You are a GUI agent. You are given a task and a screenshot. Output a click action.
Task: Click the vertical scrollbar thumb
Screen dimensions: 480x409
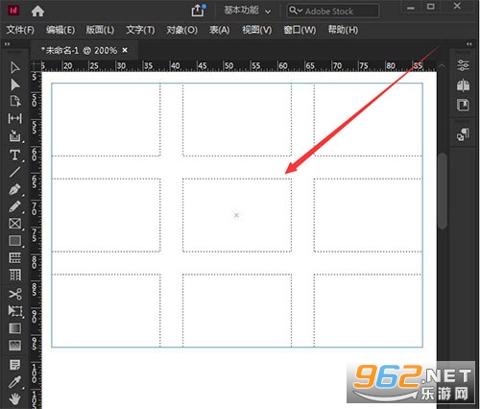pos(443,191)
